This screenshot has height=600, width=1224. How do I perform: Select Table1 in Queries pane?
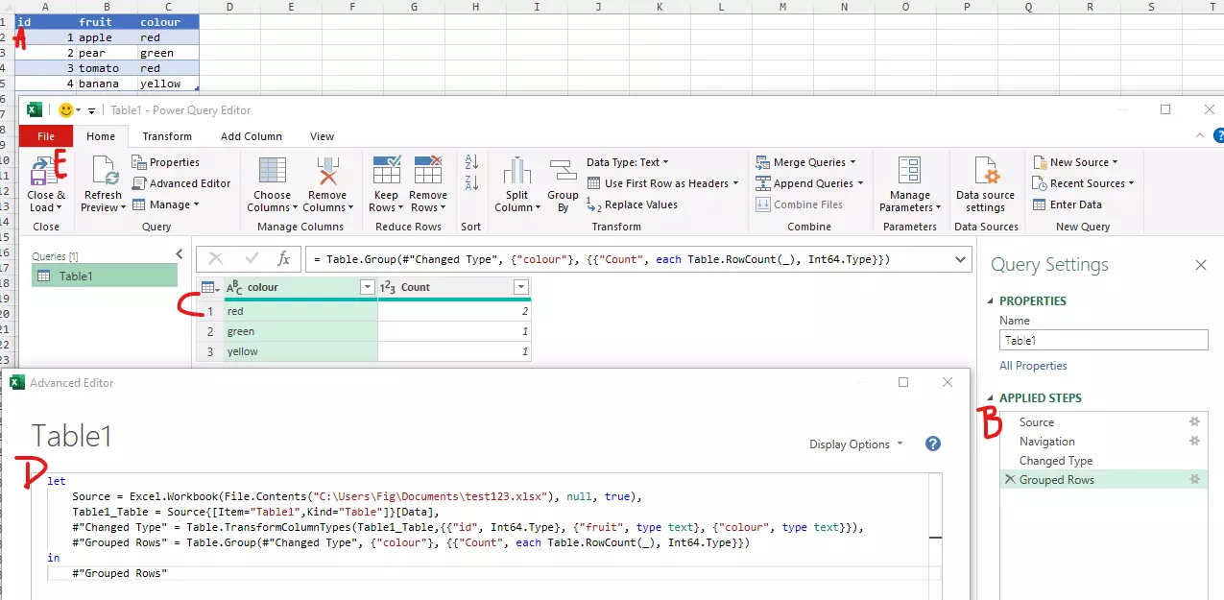point(105,276)
